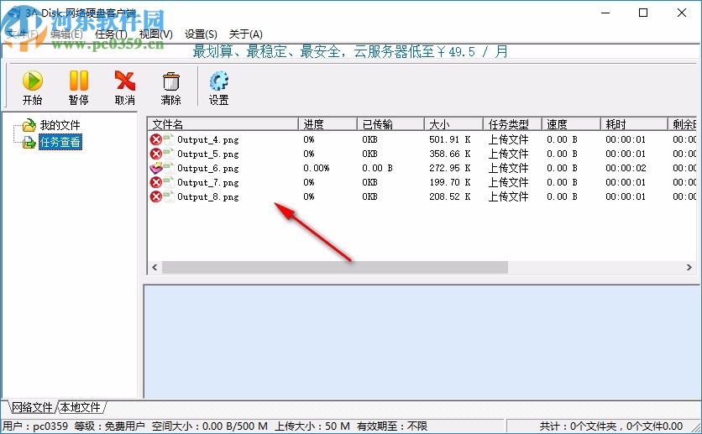Click the error status icon for Output_8.png
The width and height of the screenshot is (702, 434).
click(x=156, y=197)
